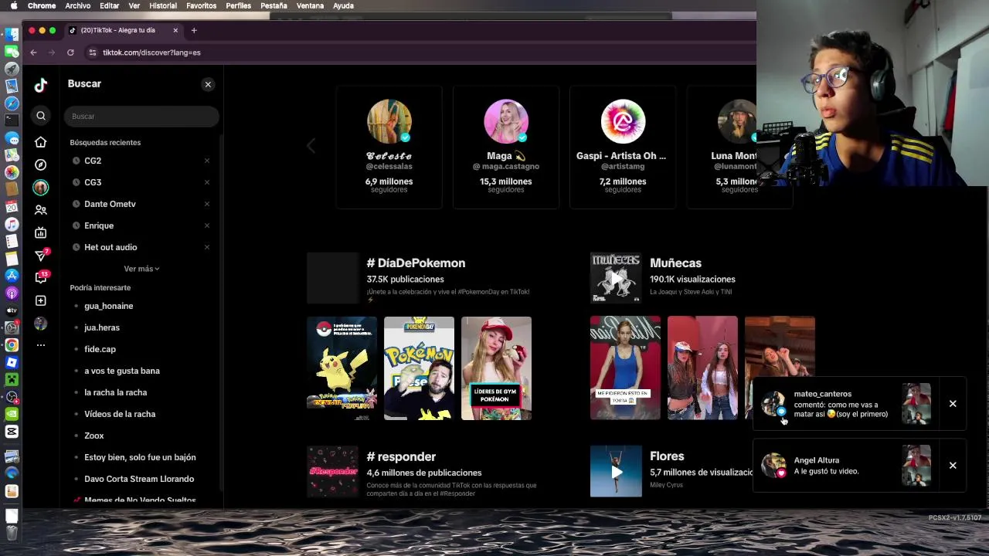The height and width of the screenshot is (556, 989).
Task: Open suggested search gua_honaine
Action: pyautogui.click(x=108, y=306)
